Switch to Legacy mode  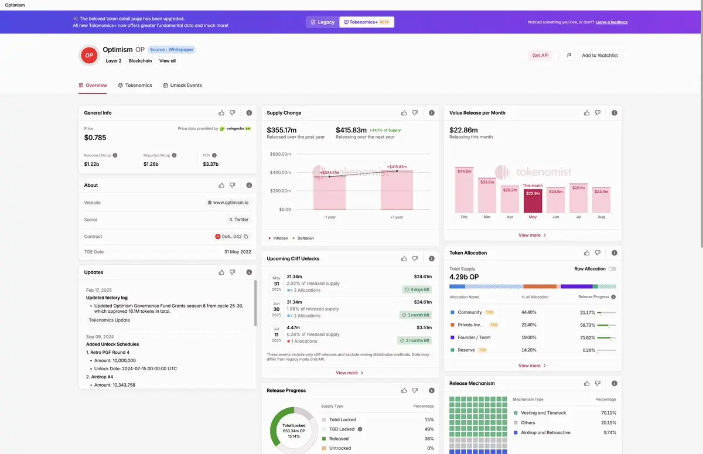coord(323,22)
